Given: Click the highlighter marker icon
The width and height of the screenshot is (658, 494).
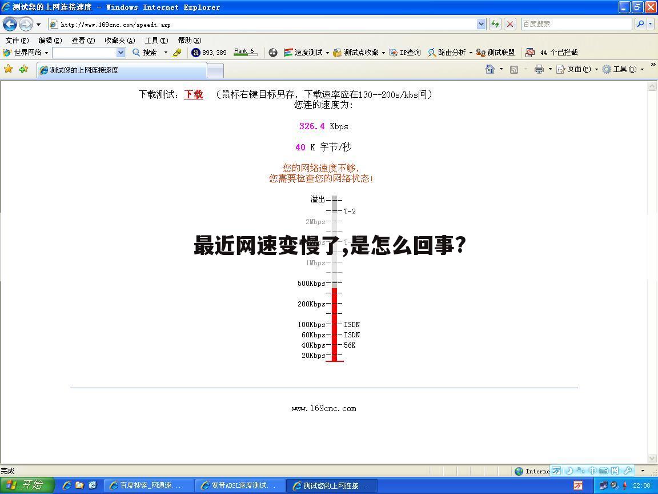Looking at the screenshot, I should [177, 53].
